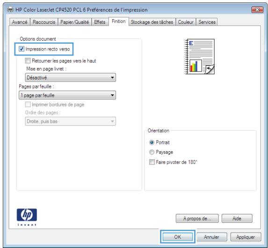Open the Papier/Qualité tab
The image size is (268, 248).
[x=75, y=22]
